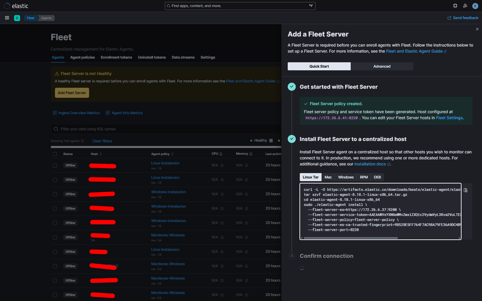Select the DEB platform tab

click(377, 177)
